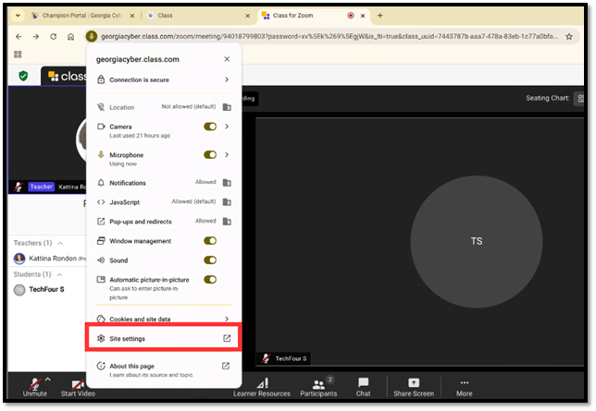Toggle the Camera permission switch
Viewport: 596px width, 411px height.
[210, 127]
